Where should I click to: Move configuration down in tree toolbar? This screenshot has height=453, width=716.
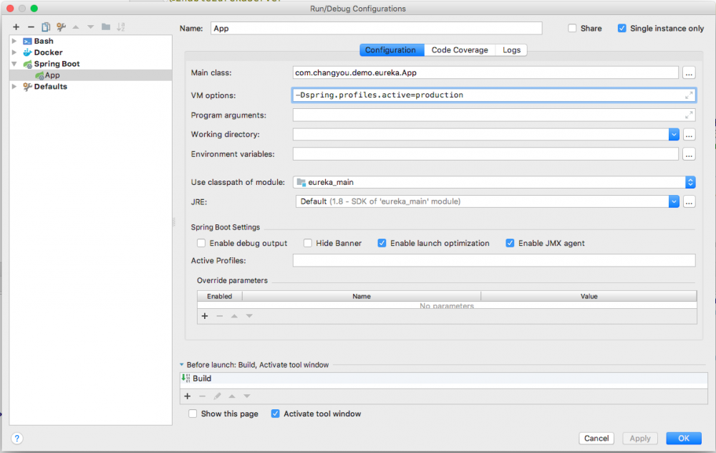pos(90,27)
